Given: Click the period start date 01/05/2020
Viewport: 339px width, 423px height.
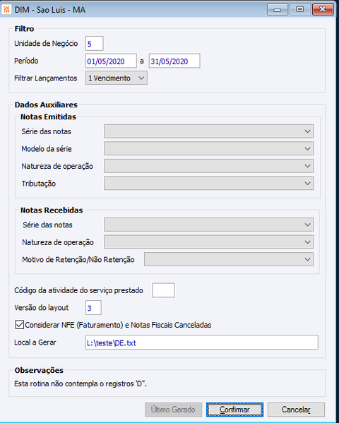Looking at the screenshot, I should pyautogui.click(x=111, y=61).
